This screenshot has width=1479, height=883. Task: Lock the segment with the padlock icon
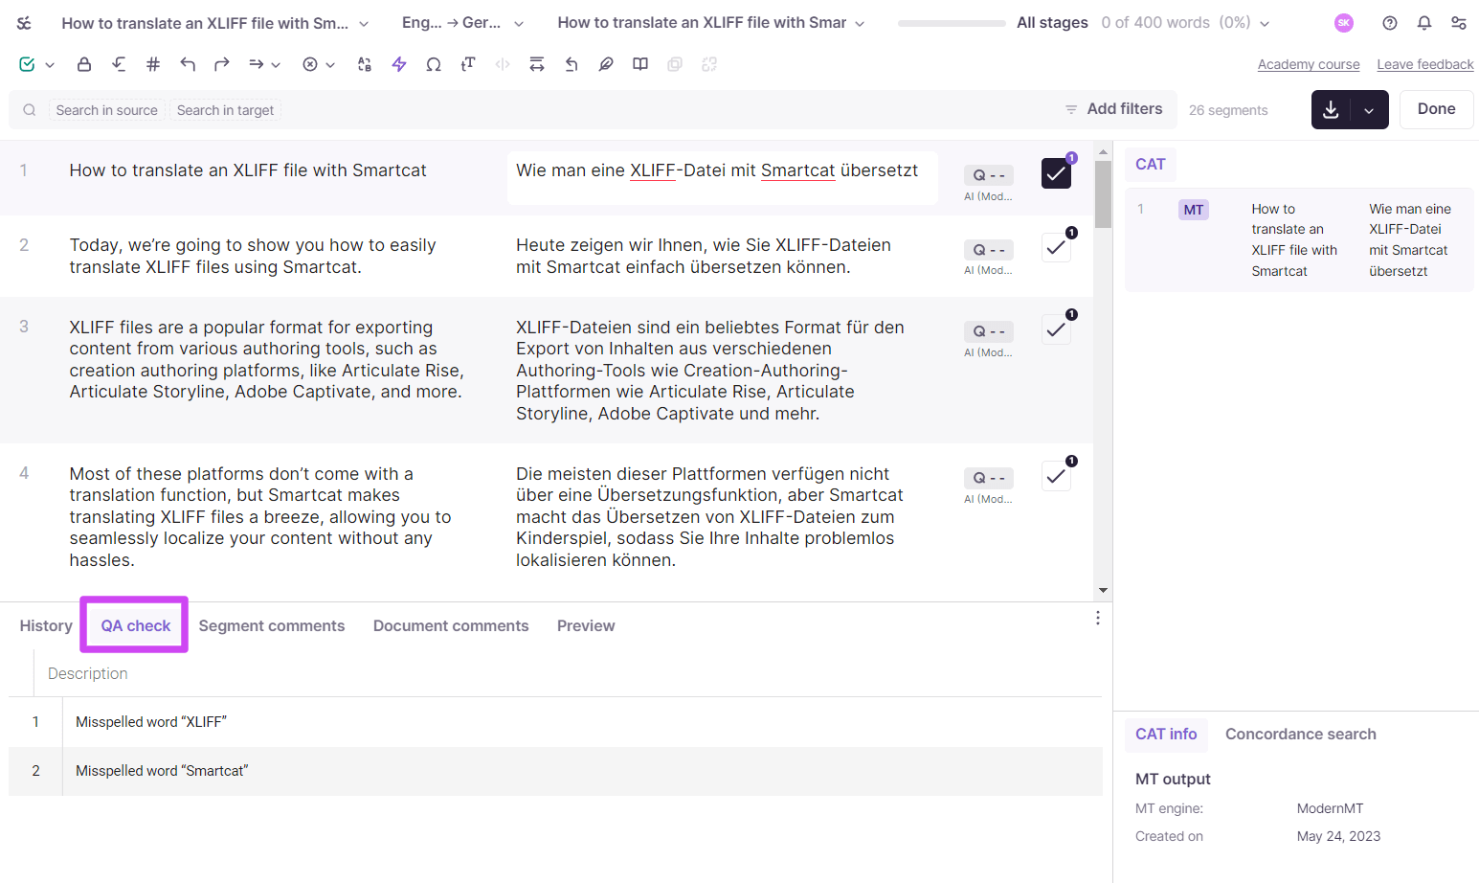[x=84, y=64]
